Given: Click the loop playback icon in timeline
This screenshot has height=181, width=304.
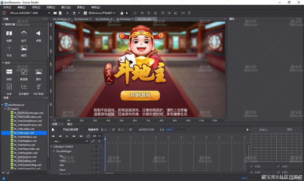Looking at the screenshot, I should 88,136.
